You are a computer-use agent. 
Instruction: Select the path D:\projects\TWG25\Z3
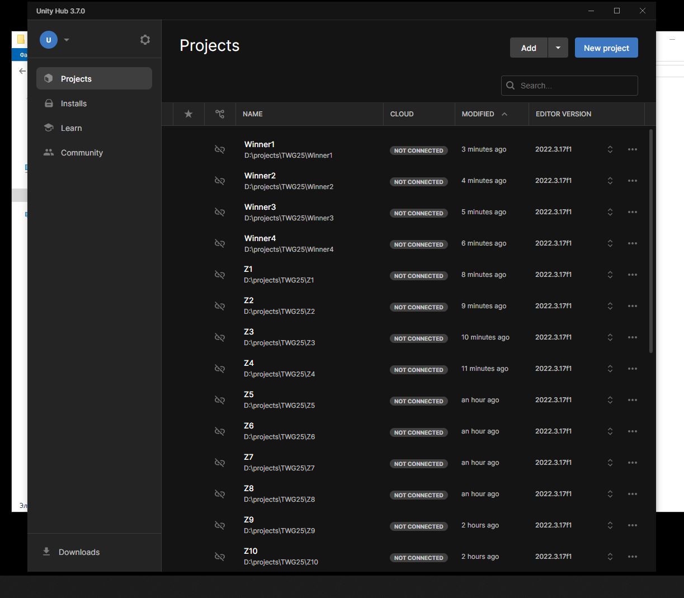tap(280, 343)
